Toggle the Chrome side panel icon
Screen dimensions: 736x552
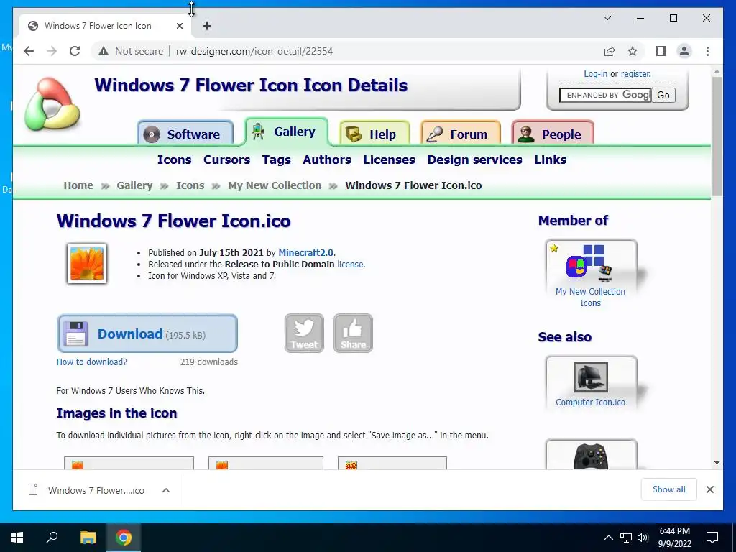tap(661, 51)
